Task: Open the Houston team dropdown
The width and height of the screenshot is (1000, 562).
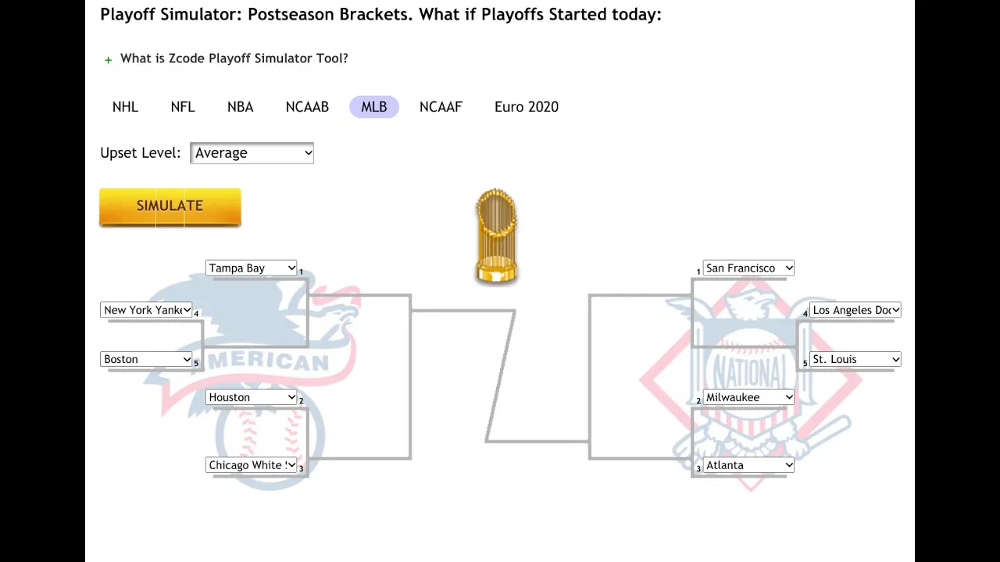Action: (x=251, y=397)
